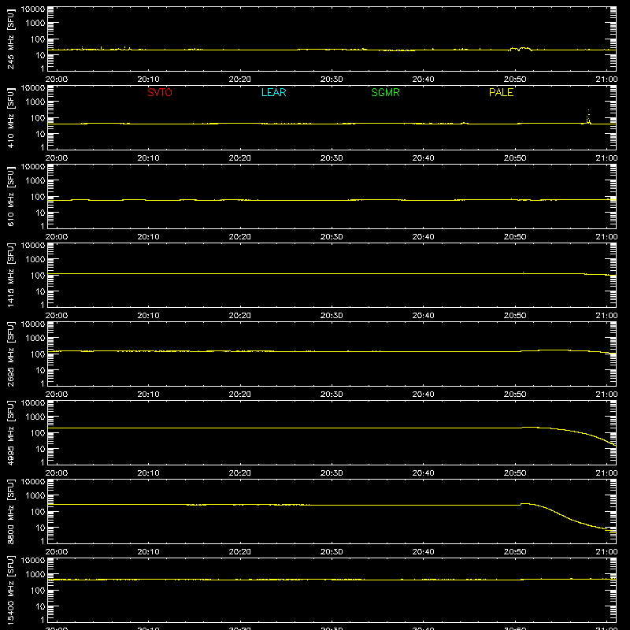This screenshot has width=630, height=630.
Task: Select the 245 MHz [SFU] axis label
Action: coord(10,39)
